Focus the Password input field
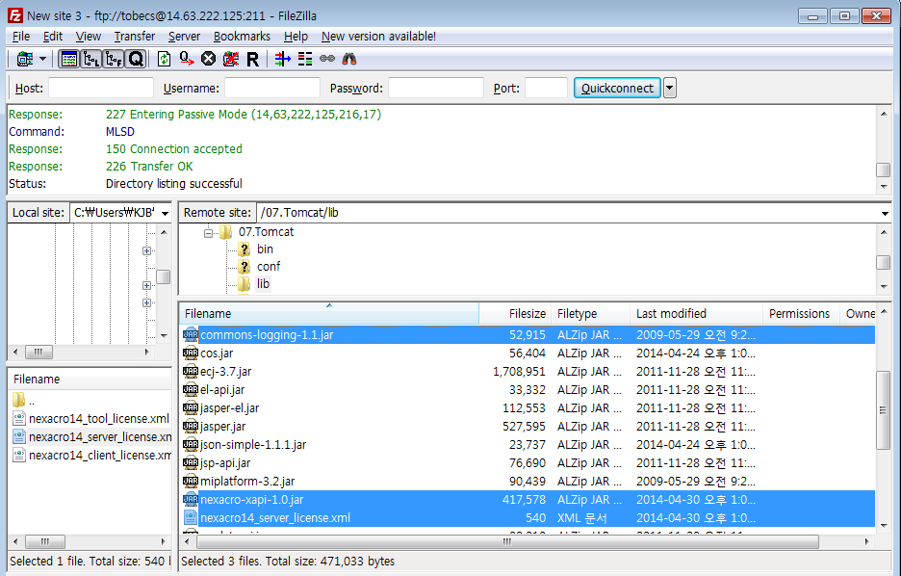Image resolution: width=901 pixels, height=576 pixels. click(x=435, y=88)
